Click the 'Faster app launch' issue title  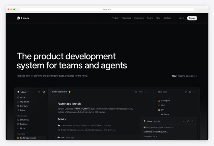click(x=69, y=104)
